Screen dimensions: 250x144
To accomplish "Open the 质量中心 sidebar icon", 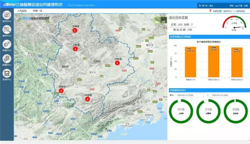I will pos(7,59).
